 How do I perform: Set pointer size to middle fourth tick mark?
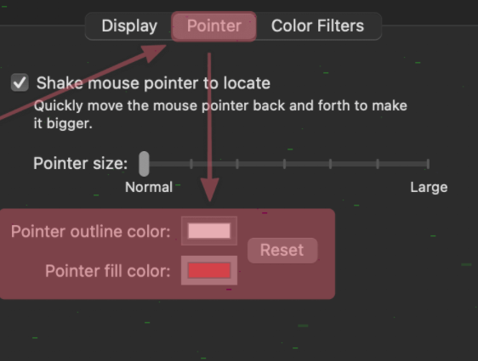(284, 164)
